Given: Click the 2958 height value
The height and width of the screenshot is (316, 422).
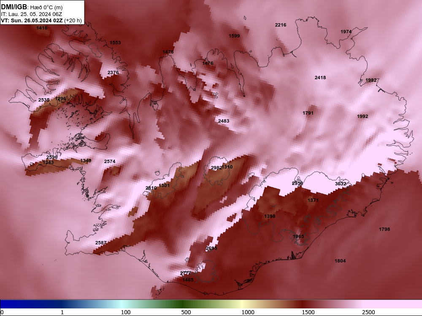Looking at the screenshot, I should tap(298, 184).
